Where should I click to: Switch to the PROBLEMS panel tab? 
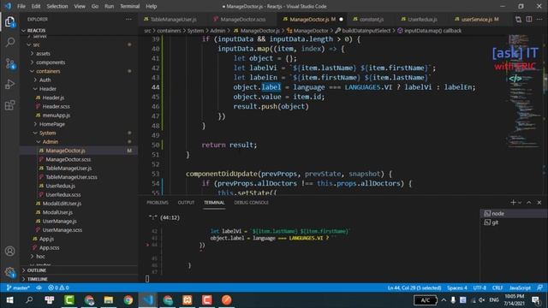(x=158, y=203)
